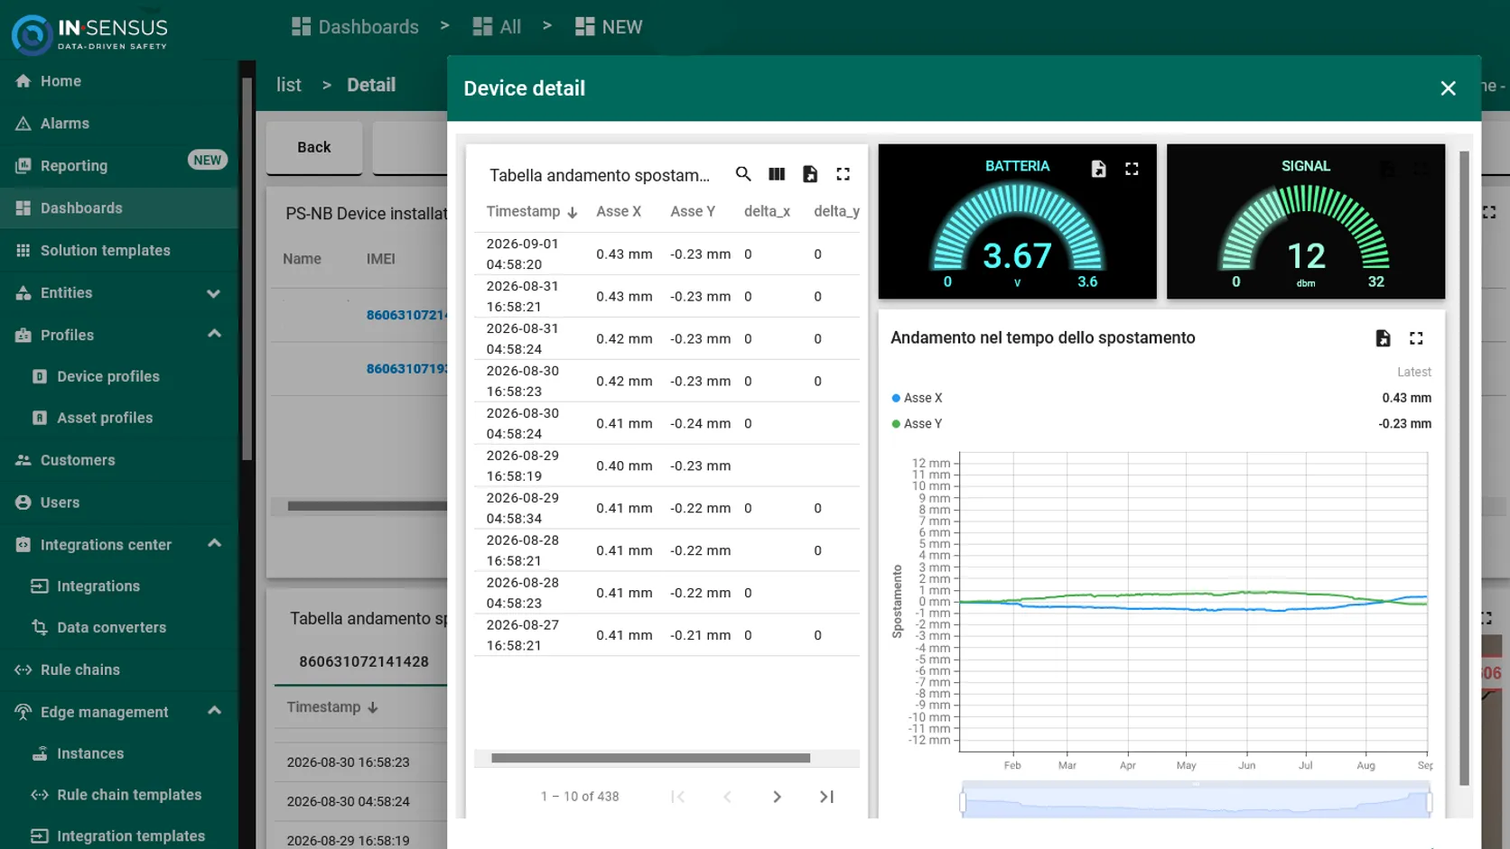
Task: Open Dashboards breadcrumb link
Action: coord(355,27)
